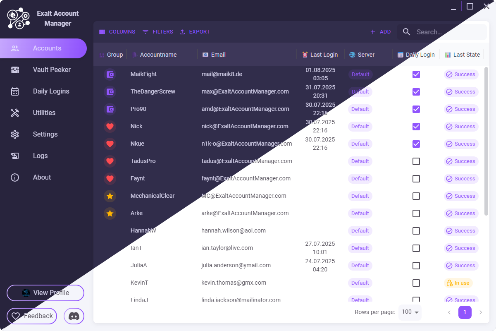This screenshot has height=331, width=496.
Task: Click the wallet group icon for Pro90
Action: tap(110, 109)
